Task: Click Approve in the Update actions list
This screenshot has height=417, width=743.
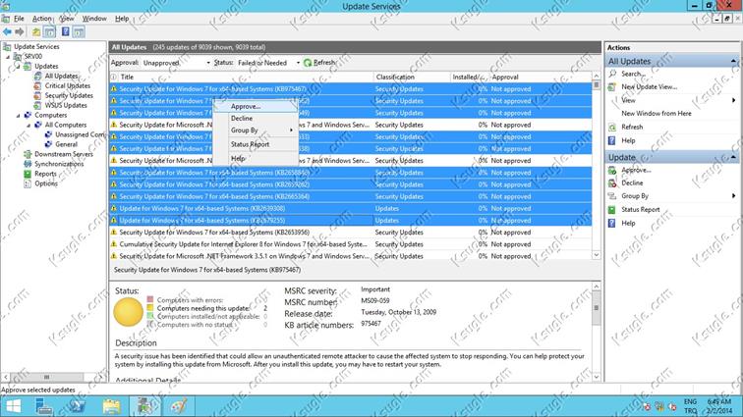Action: tap(636, 170)
